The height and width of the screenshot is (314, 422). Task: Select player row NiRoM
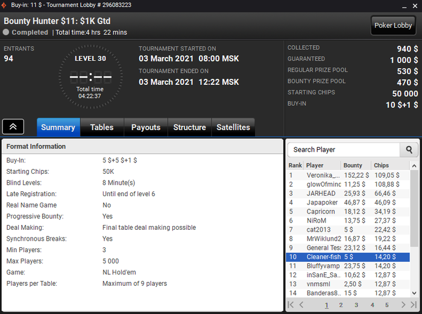pos(348,221)
